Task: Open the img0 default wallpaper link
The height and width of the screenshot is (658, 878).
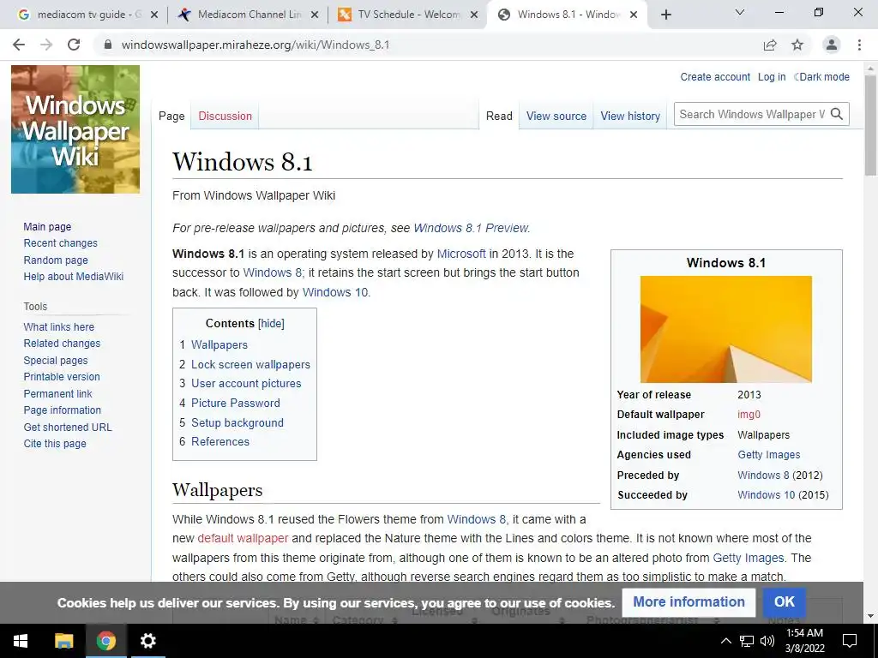Action: click(x=749, y=415)
